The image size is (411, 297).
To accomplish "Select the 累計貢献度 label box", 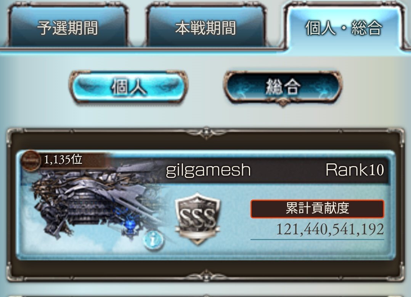I will click(317, 209).
